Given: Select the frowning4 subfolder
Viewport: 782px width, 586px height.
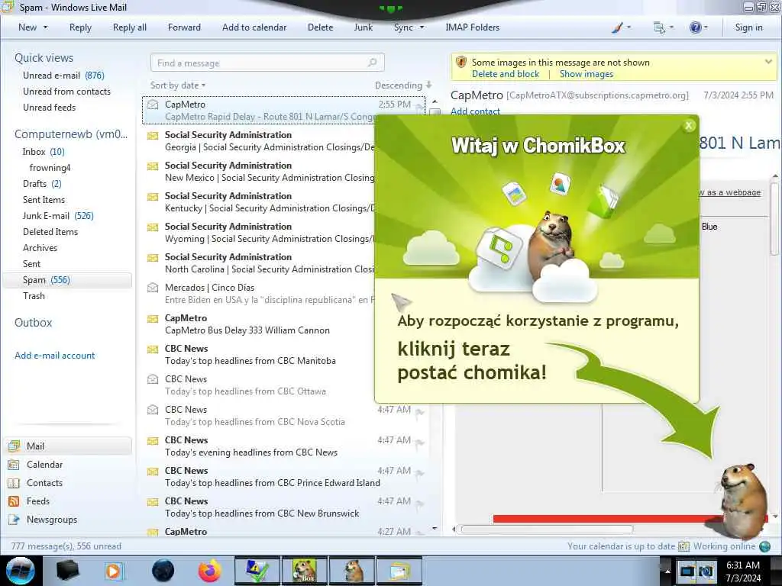Looking at the screenshot, I should coord(50,168).
